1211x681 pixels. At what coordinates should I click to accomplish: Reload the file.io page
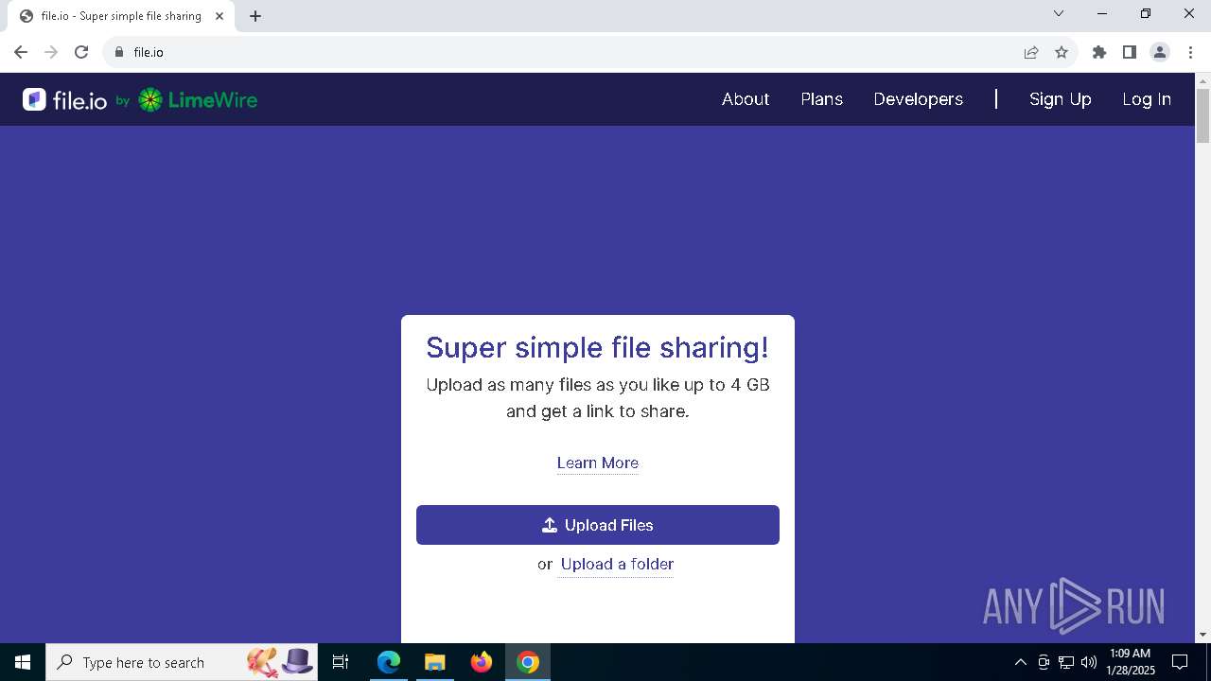81,52
